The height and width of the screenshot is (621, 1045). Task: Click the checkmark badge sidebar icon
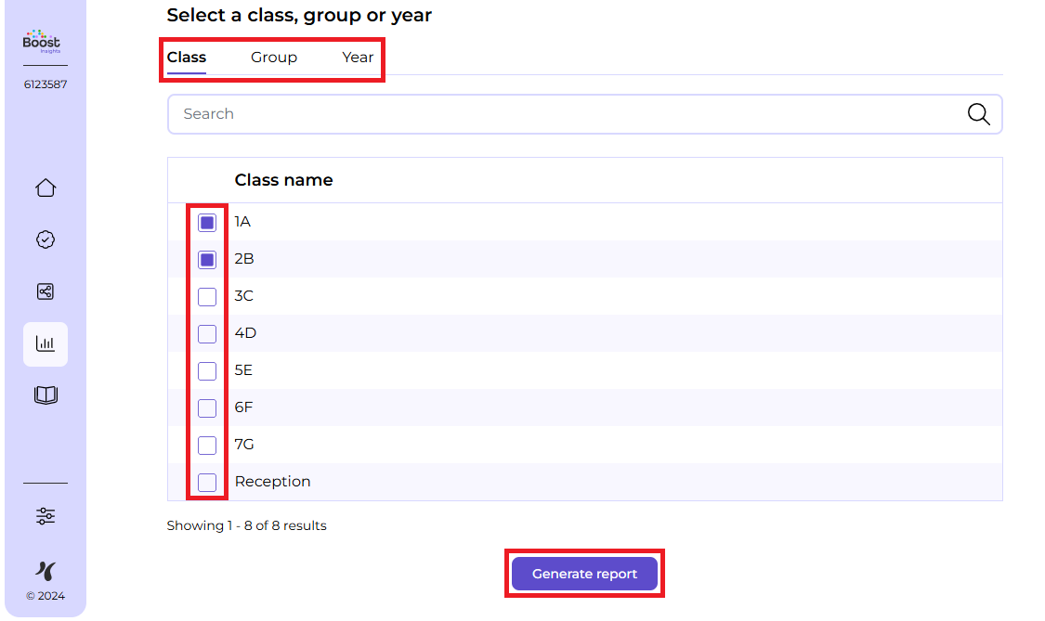pyautogui.click(x=46, y=239)
